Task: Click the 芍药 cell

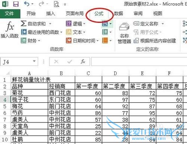Action: click(x=30, y=113)
